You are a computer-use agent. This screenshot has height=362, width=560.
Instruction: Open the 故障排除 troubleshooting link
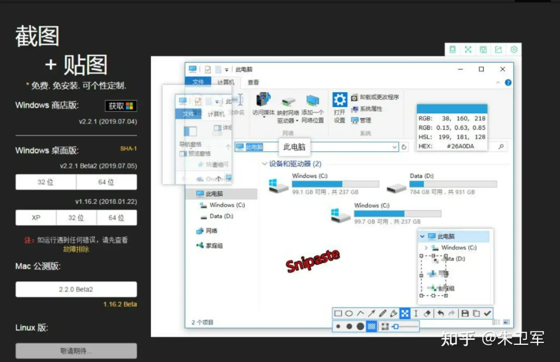[x=76, y=249]
